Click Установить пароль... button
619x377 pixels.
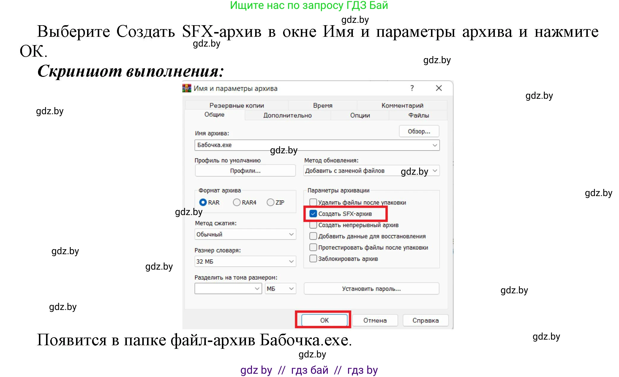coord(371,288)
